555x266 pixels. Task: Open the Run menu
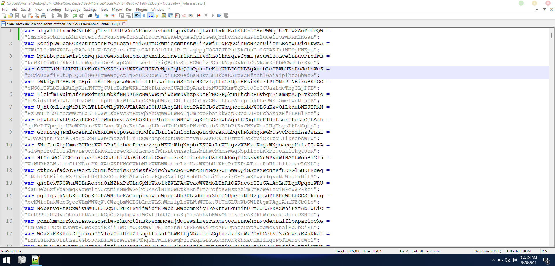(x=129, y=10)
